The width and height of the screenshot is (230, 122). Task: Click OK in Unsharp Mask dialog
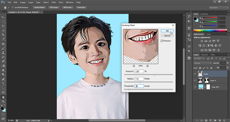point(167,31)
